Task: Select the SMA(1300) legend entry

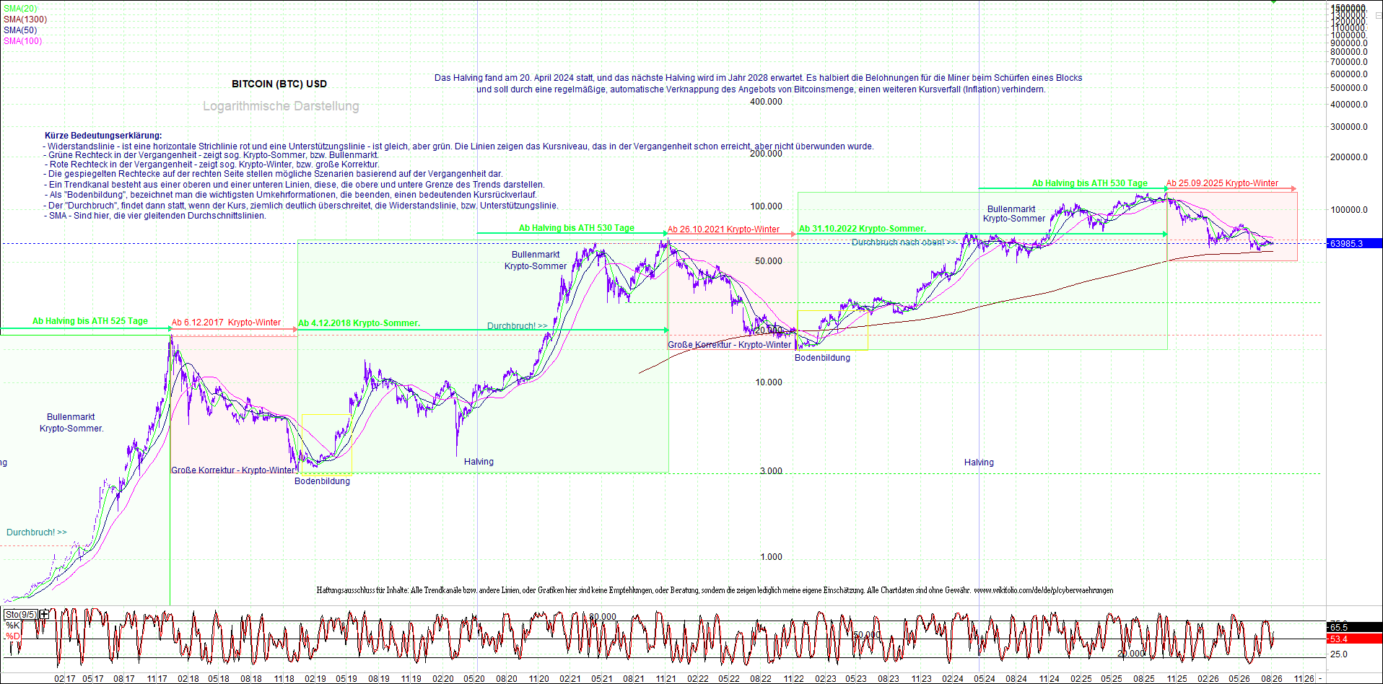Action: click(x=25, y=19)
